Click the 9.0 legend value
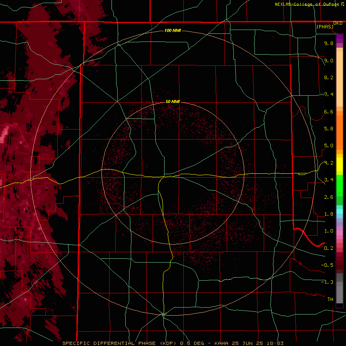Screen dimensions: 346x346 coord(329,60)
